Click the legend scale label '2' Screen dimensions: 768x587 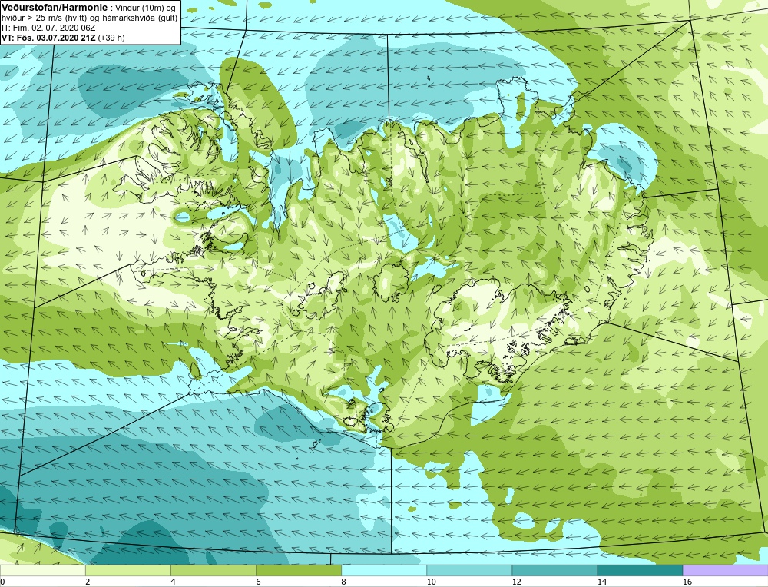[x=88, y=582]
